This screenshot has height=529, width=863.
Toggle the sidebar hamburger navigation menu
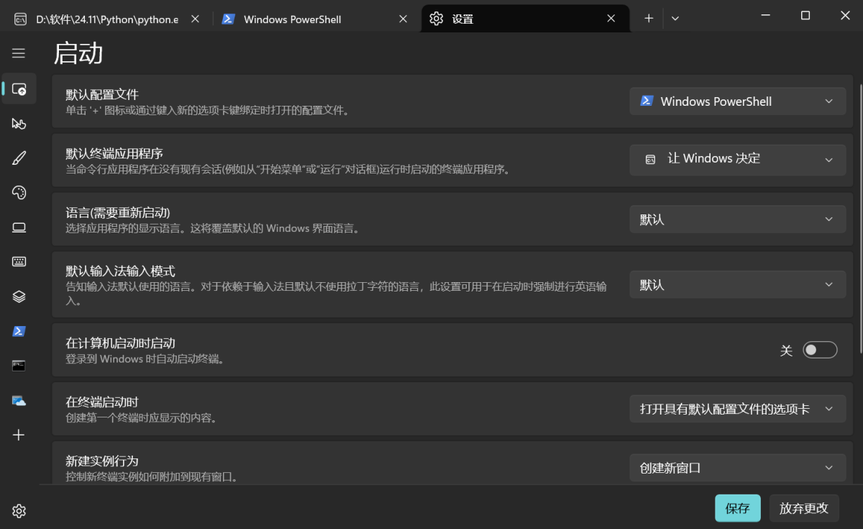click(19, 53)
